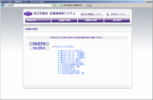Click the page icon in address bar
The image size is (153, 100).
(x=13, y=5)
